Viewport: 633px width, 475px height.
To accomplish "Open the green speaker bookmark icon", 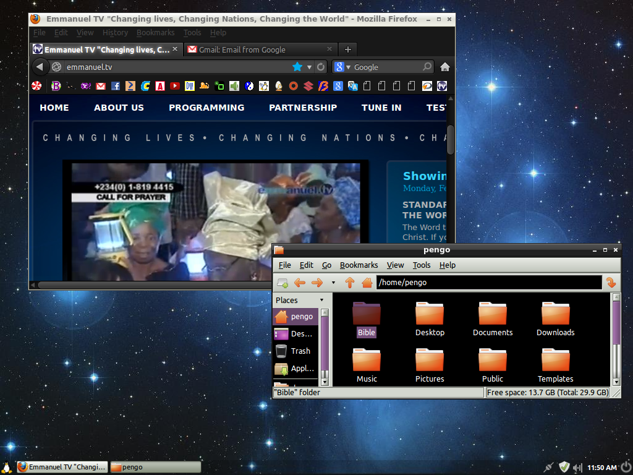I will (x=234, y=86).
